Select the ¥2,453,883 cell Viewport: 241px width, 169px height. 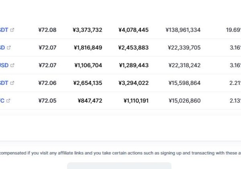click(x=133, y=47)
